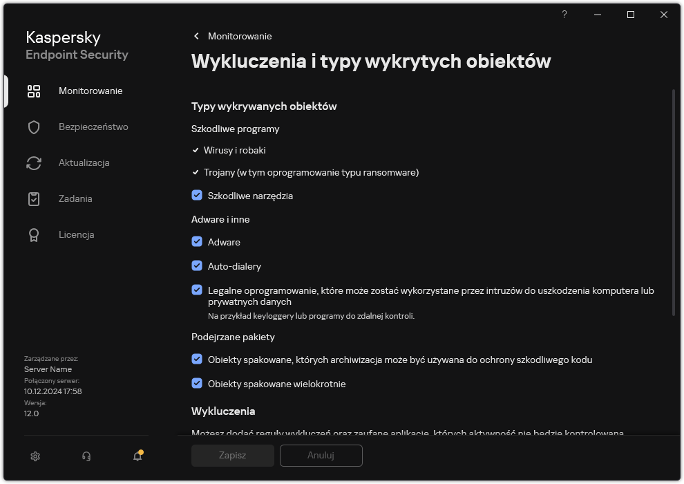Toggle the first Podejrzane pakiety checkbox
Viewport: 684px width, 484px height.
point(197,359)
